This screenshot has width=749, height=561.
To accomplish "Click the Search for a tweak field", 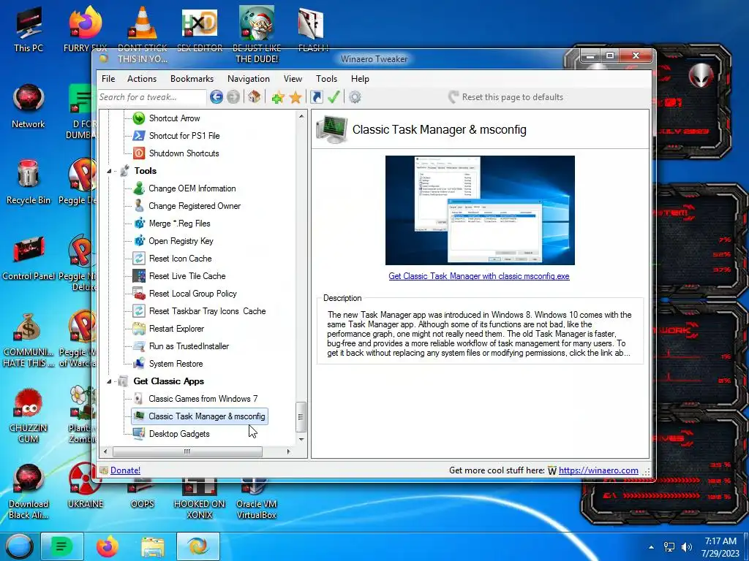I will point(152,97).
